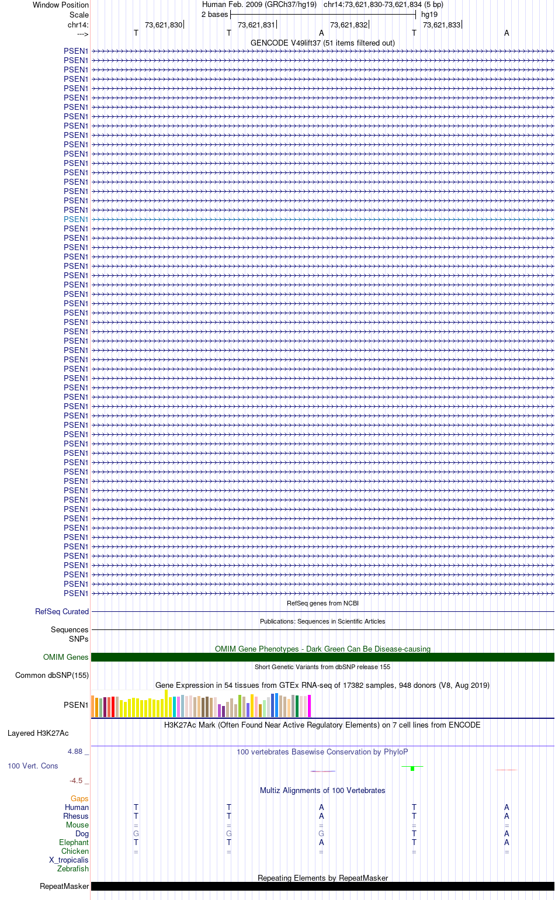Image resolution: width=555 pixels, height=900 pixels.
Task: Click coordinates chr14:73,621,830-73,621,834 (5 bp)
Action: click(x=383, y=4)
